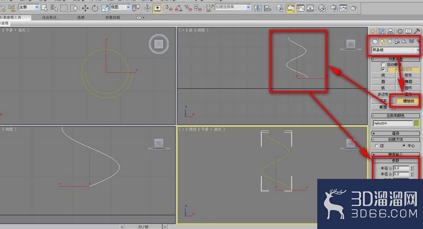Open the Rendered Frame Window icon
Image resolution: width=423 pixels, height=229 pixels.
tap(343, 8)
